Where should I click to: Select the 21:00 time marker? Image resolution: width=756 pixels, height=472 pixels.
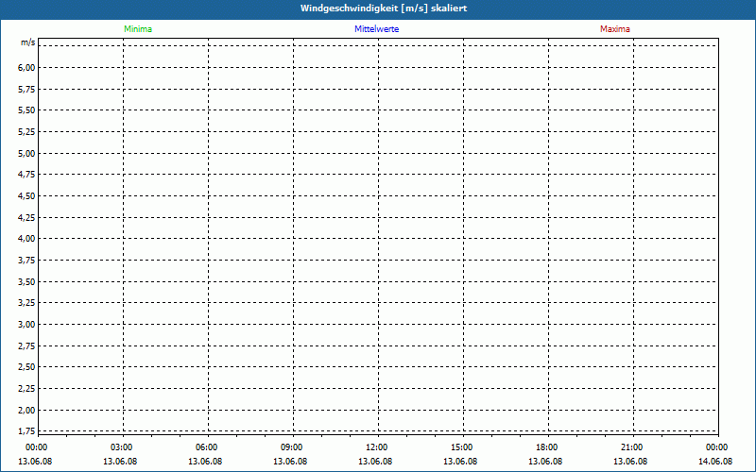tap(632, 447)
